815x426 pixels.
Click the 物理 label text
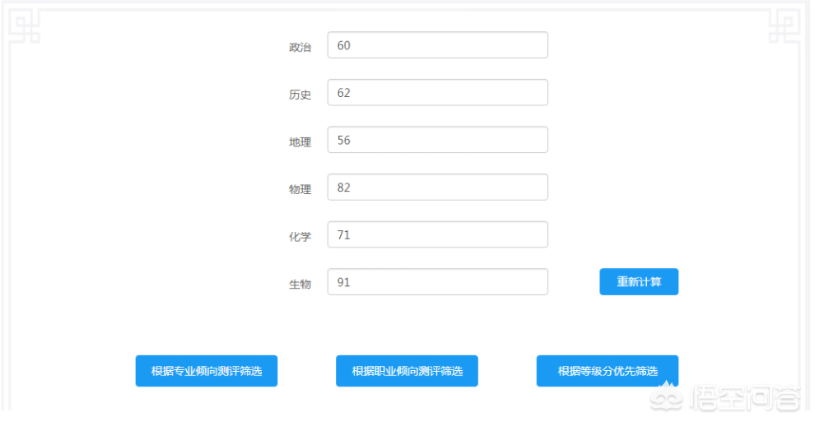pyautogui.click(x=300, y=189)
